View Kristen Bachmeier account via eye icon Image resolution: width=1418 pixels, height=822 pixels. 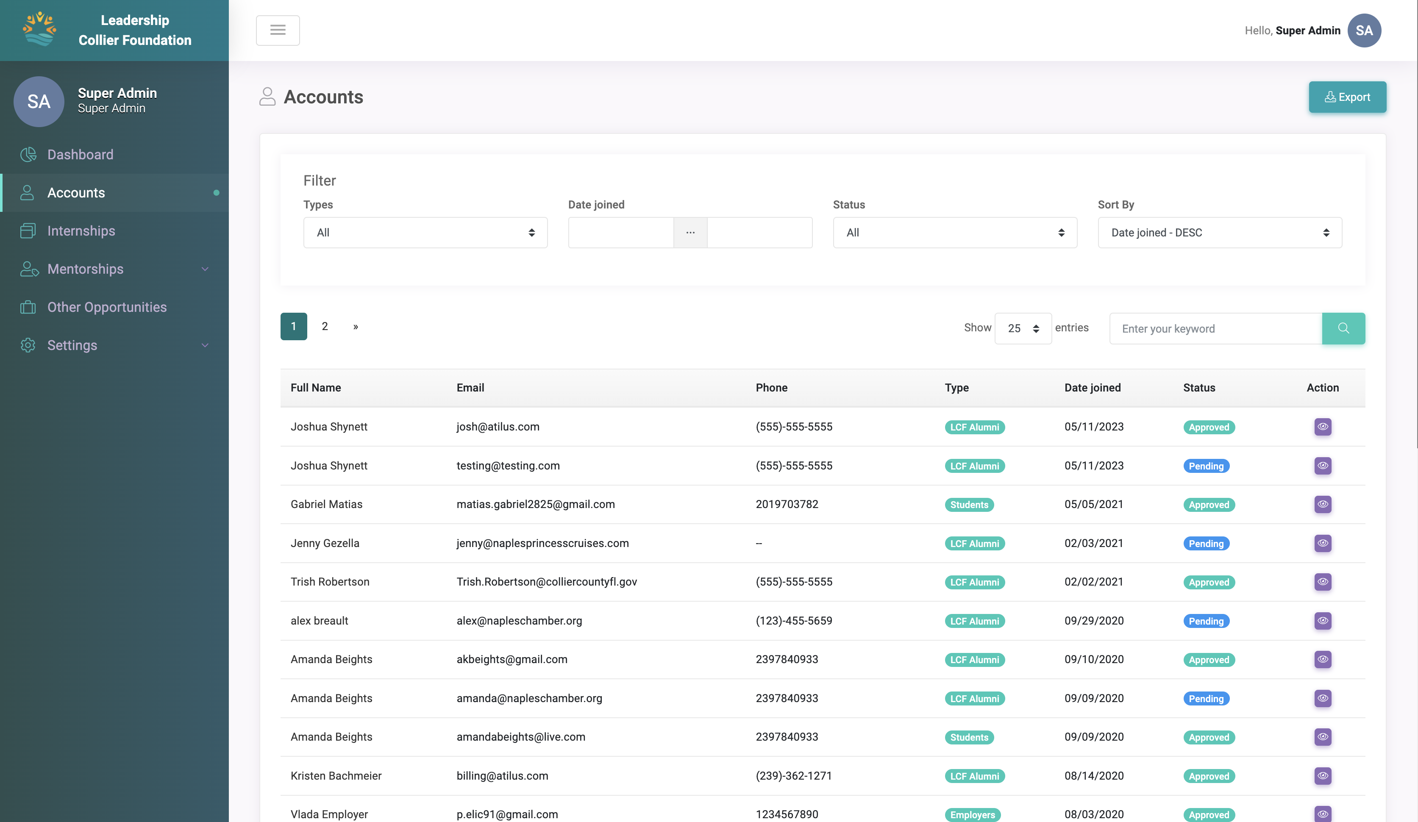pyautogui.click(x=1322, y=775)
